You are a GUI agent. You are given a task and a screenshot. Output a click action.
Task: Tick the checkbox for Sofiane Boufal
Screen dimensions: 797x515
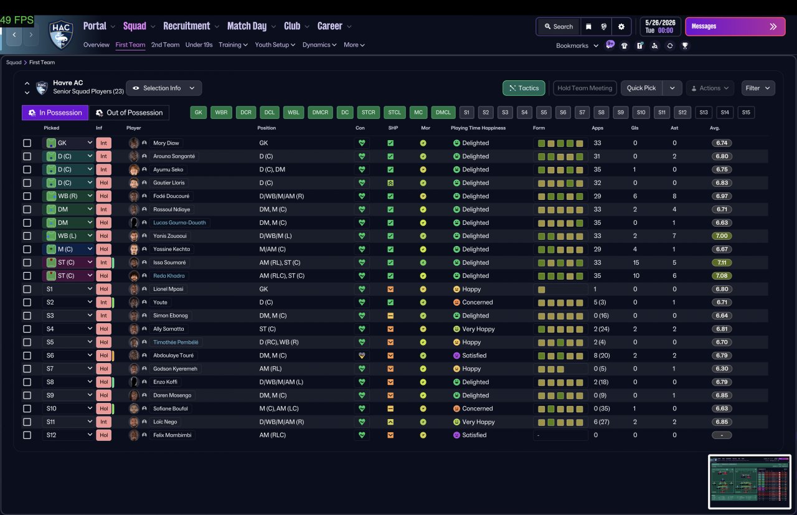tap(27, 409)
